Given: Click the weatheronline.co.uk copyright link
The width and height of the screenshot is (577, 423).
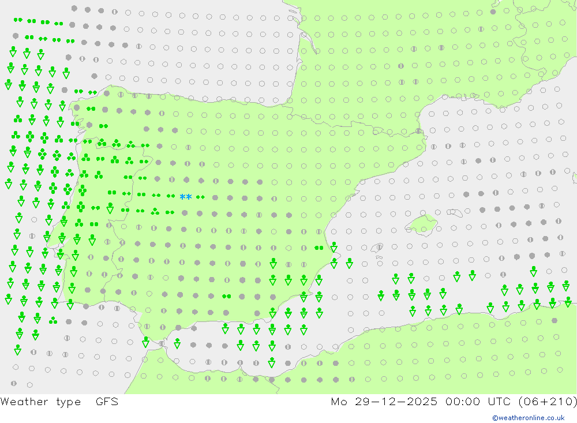Looking at the screenshot, I should [x=529, y=418].
